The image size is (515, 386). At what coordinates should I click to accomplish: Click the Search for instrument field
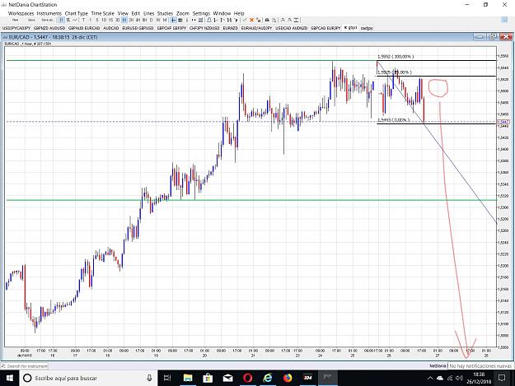point(25,365)
